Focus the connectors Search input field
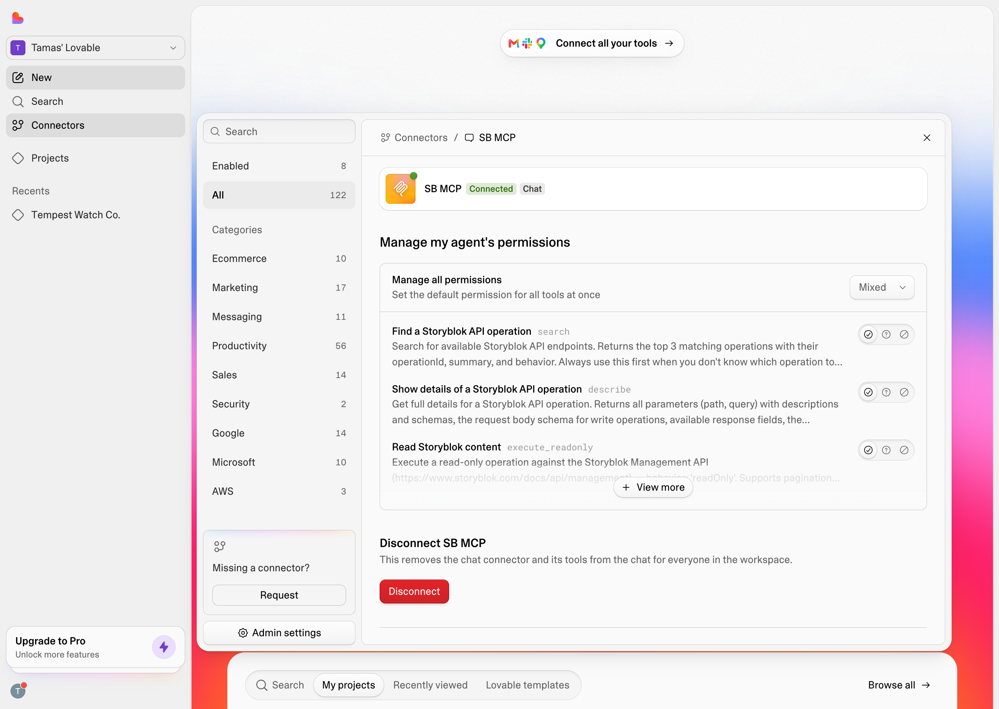The width and height of the screenshot is (999, 709). click(279, 131)
